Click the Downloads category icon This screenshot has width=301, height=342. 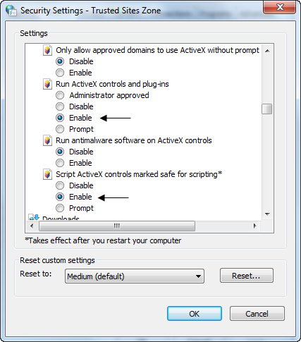click(34, 216)
